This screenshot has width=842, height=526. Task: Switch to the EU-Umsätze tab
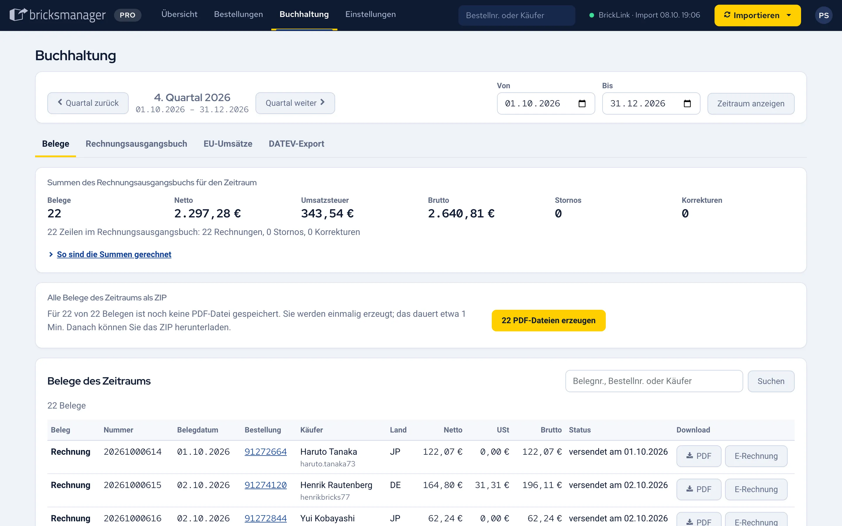228,144
